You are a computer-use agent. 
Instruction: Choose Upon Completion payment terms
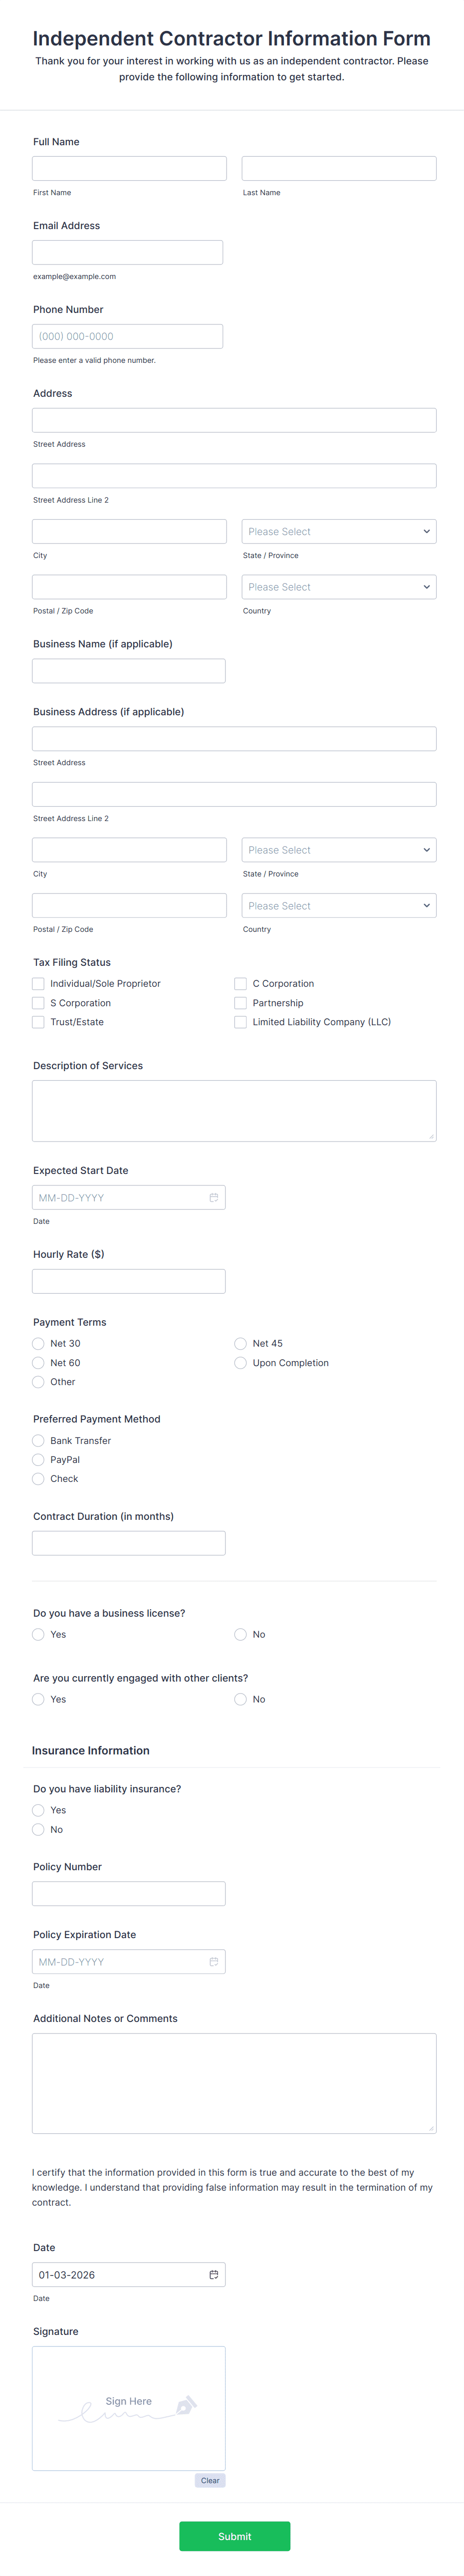(x=240, y=1363)
